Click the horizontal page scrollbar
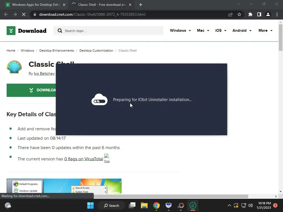283x212 pixels. point(171,196)
